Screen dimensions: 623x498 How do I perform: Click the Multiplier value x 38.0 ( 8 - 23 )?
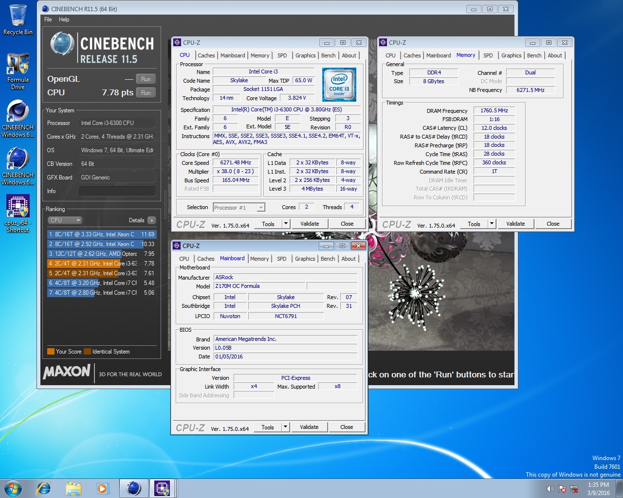(x=236, y=171)
